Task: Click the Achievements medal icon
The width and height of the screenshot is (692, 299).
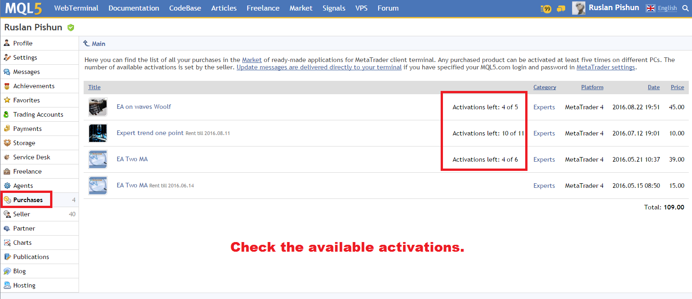Action: (x=7, y=86)
